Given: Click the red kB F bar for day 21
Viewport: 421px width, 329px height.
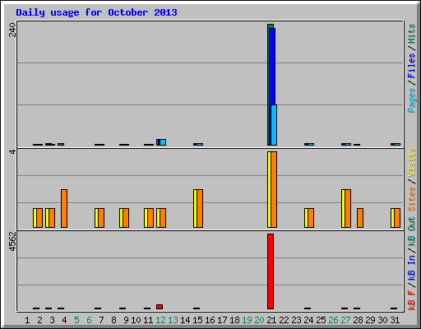Looking at the screenshot, I should [x=271, y=271].
